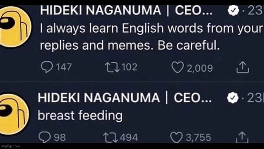The height and width of the screenshot is (149, 264).
Task: Open the 'breast feeding' tweet text
Action: tap(80, 116)
